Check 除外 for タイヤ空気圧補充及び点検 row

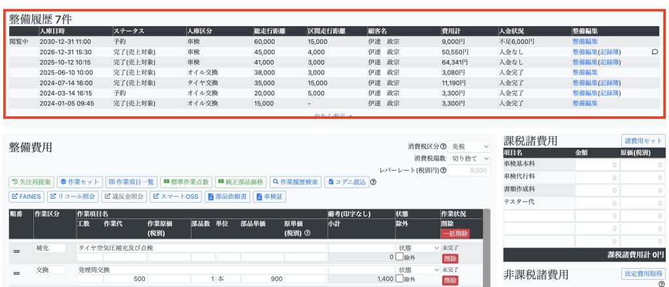[400, 258]
